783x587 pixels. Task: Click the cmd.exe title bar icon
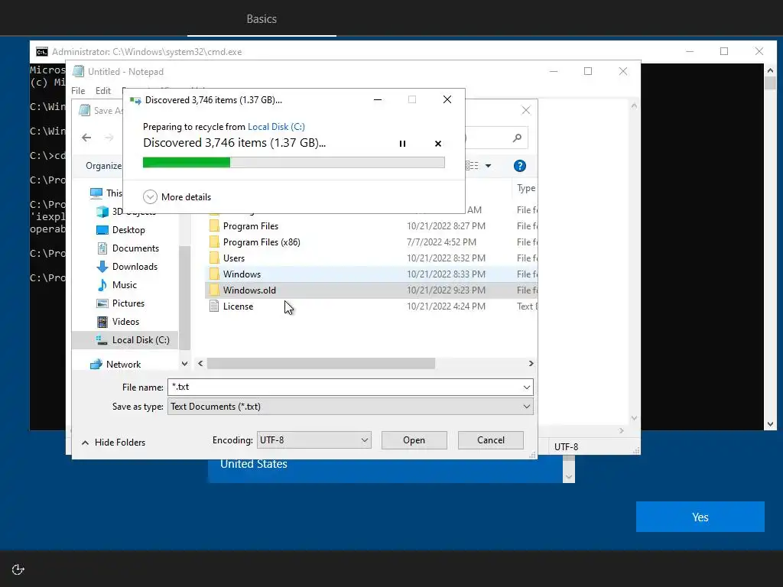pos(42,52)
